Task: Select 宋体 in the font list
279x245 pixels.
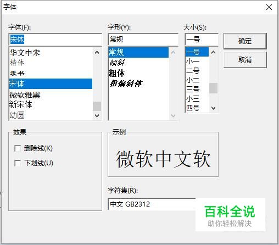Action: point(51,83)
